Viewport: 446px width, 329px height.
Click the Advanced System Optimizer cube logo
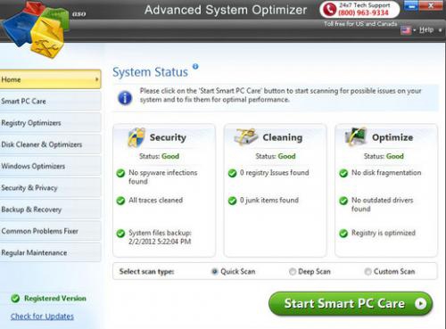pos(35,29)
